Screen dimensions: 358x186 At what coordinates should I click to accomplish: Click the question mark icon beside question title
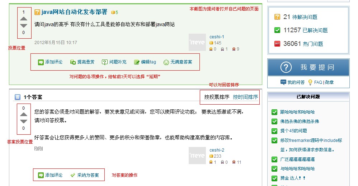coord(37,12)
